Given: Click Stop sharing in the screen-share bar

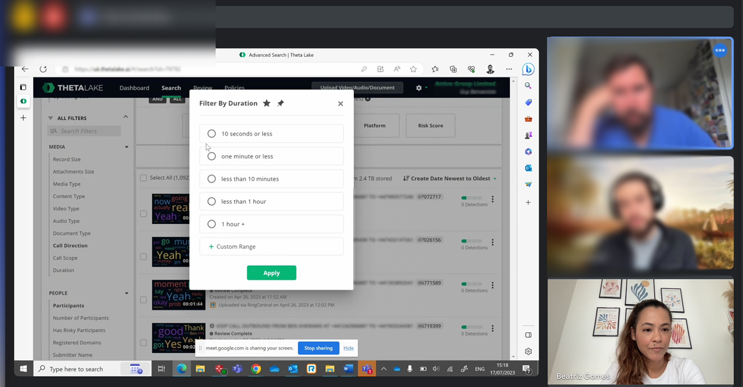Looking at the screenshot, I should point(318,348).
